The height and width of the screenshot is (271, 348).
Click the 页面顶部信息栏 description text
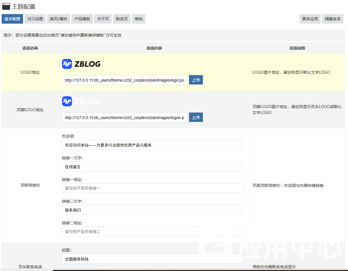pyautogui.click(x=288, y=185)
